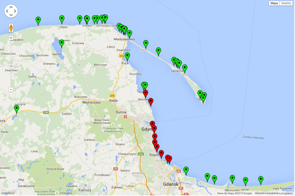Pan map left with the left arrow
The height and width of the screenshot is (196, 295).
point(7,11)
